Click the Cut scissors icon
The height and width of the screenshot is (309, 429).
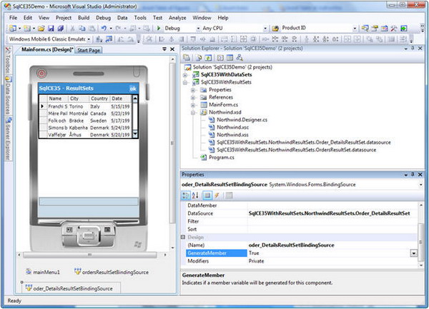tap(72, 28)
